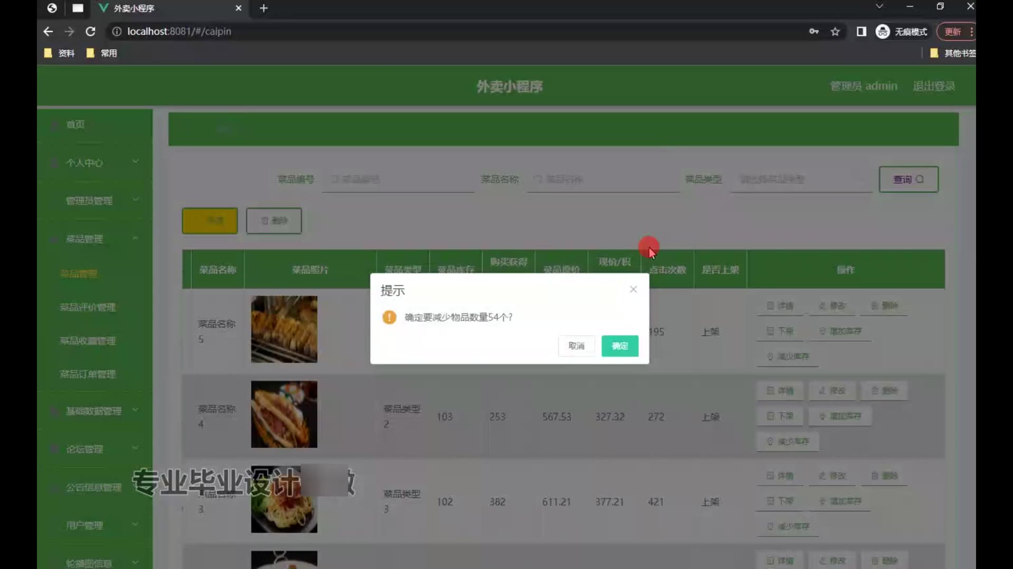Expand the 管理员管理 sidebar chevron
Image resolution: width=1013 pixels, height=569 pixels.
136,200
